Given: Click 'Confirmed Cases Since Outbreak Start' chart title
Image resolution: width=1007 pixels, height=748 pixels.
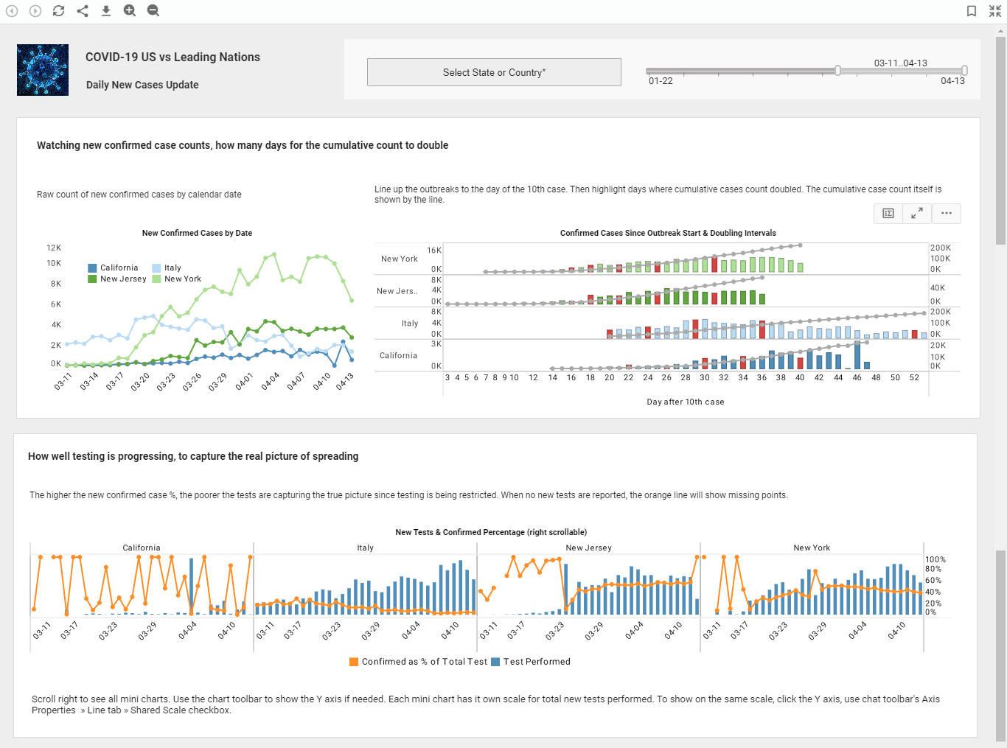Looking at the screenshot, I should click(x=668, y=233).
